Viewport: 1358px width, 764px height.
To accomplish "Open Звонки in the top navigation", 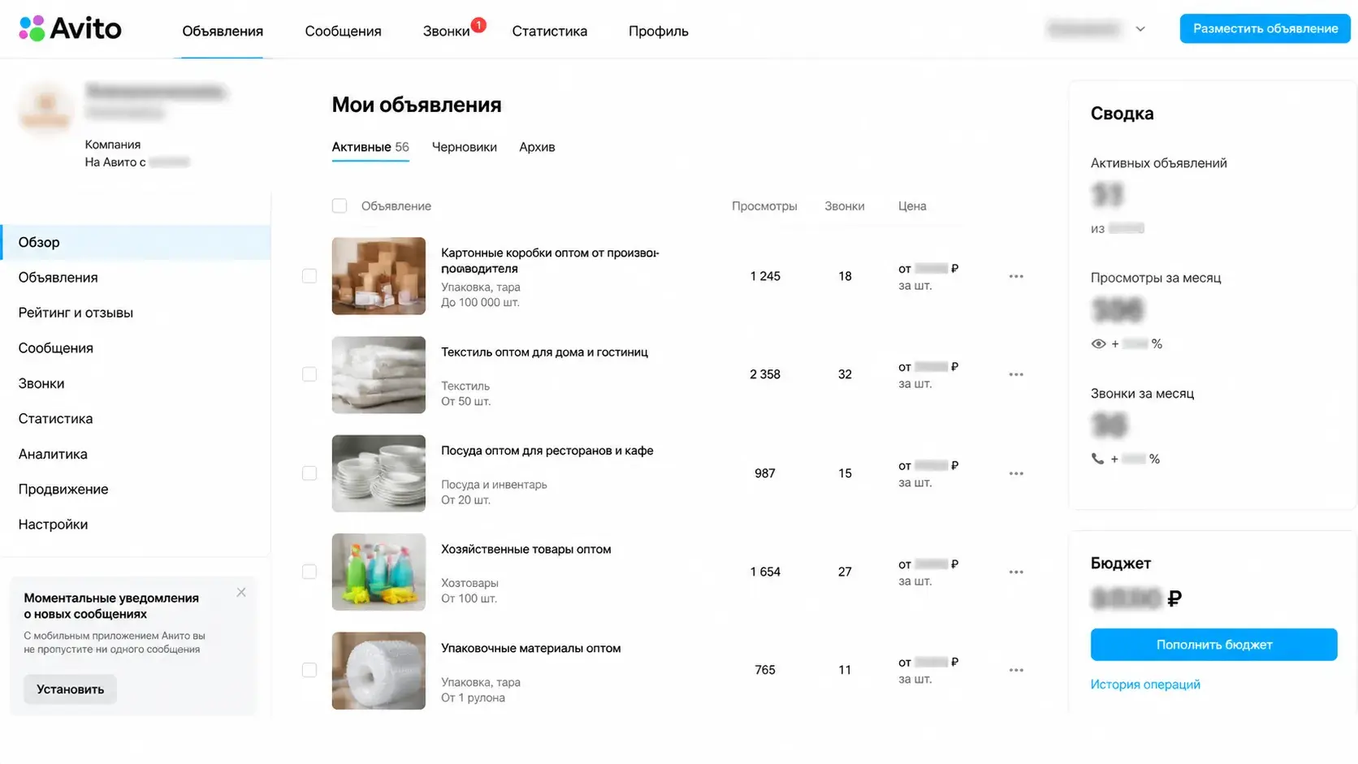I will (446, 31).
